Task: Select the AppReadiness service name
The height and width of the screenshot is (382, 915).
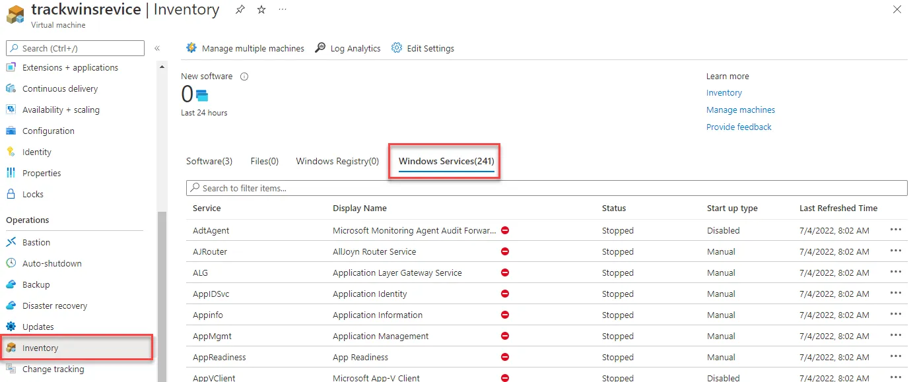Action: point(219,357)
